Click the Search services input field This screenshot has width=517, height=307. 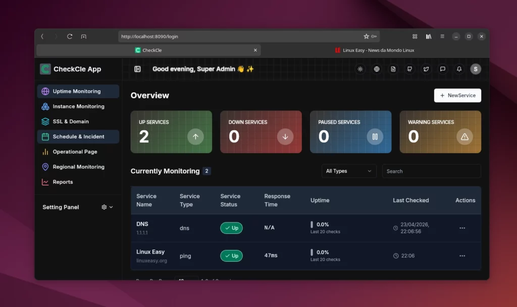pyautogui.click(x=431, y=171)
